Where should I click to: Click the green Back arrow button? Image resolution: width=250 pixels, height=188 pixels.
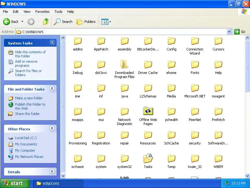click(x=7, y=22)
